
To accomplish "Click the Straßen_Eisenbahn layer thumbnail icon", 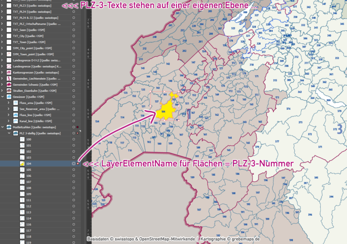I will pyautogui.click(x=9, y=91).
